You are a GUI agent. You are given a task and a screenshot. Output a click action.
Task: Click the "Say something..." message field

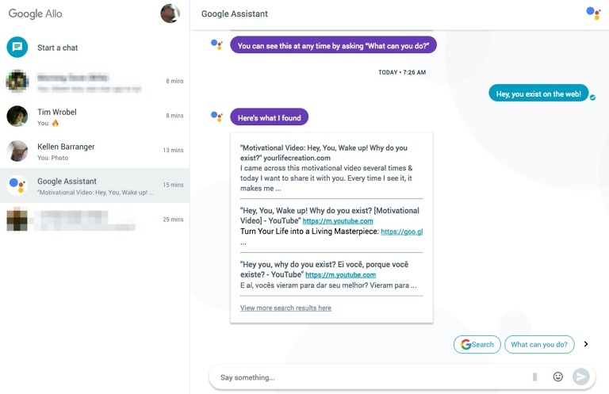coord(365,377)
